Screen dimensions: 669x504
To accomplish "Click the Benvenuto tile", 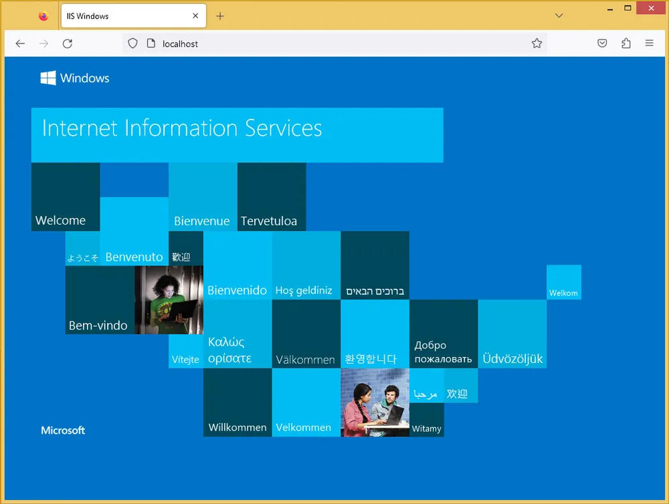I will [x=134, y=231].
